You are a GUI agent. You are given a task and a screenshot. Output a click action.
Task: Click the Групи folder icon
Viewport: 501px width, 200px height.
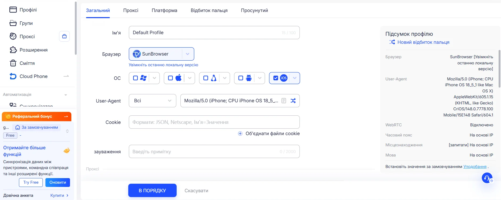[13, 23]
